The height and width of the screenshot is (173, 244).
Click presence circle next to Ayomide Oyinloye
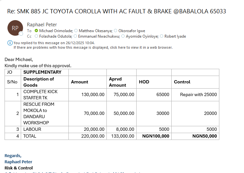(123, 36)
